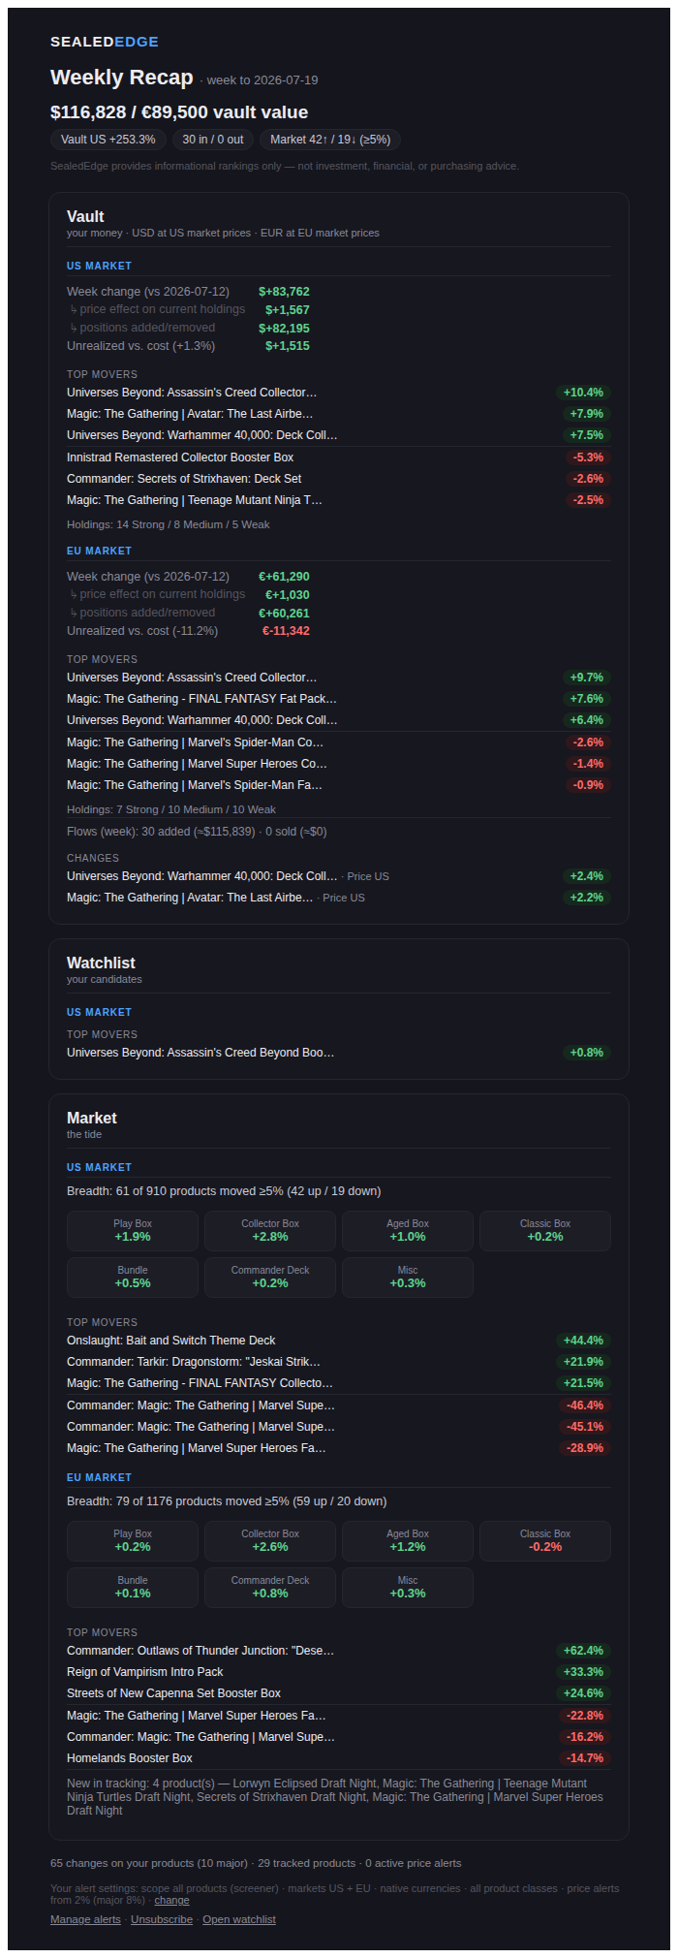Click 'Holdings: 7 Strong / 10 Medium / 10 Weak'
Image resolution: width=678 pixels, height=1958 pixels.
click(x=171, y=809)
